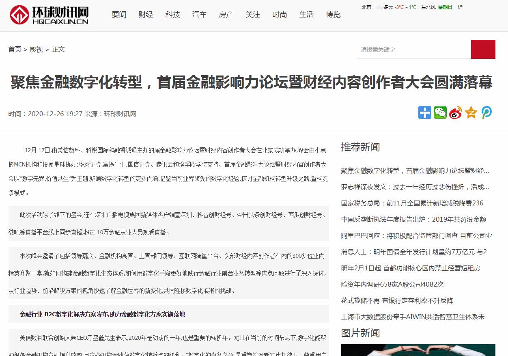Go to 首页 in breadcrumb
Viewport: 508px width, 356px height.
tap(15, 49)
